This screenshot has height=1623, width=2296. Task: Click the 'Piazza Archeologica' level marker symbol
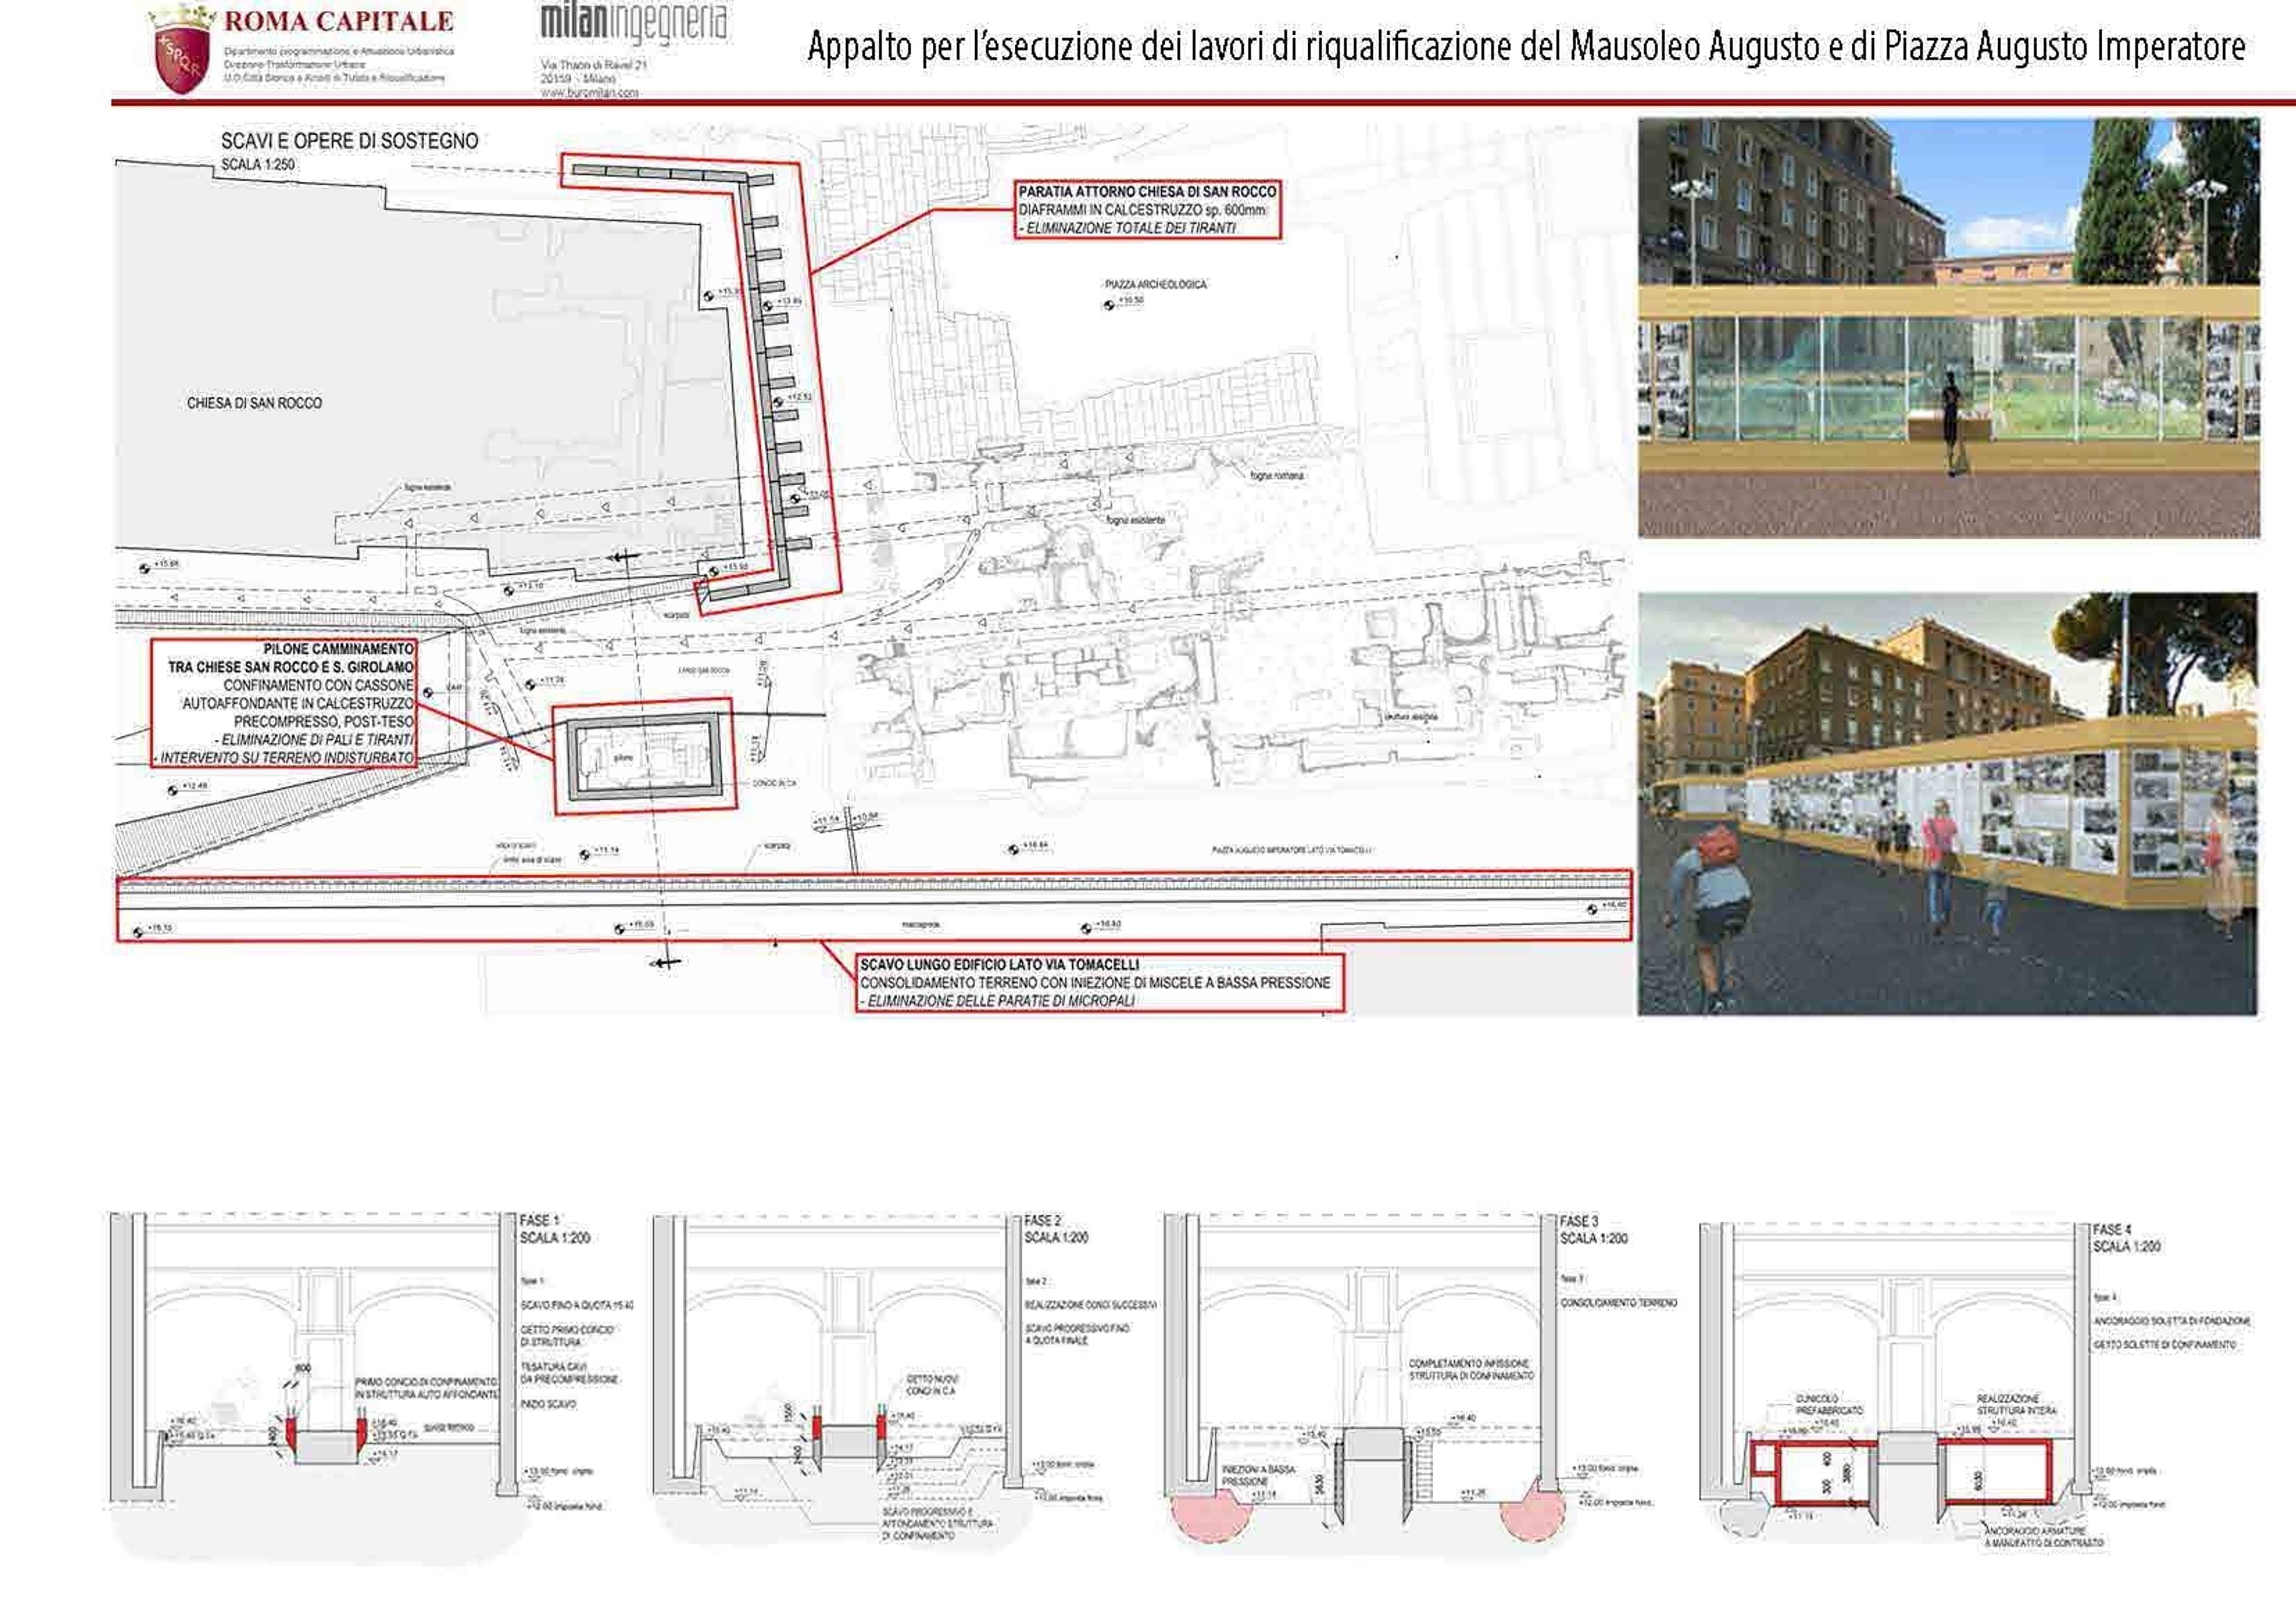pyautogui.click(x=1108, y=304)
